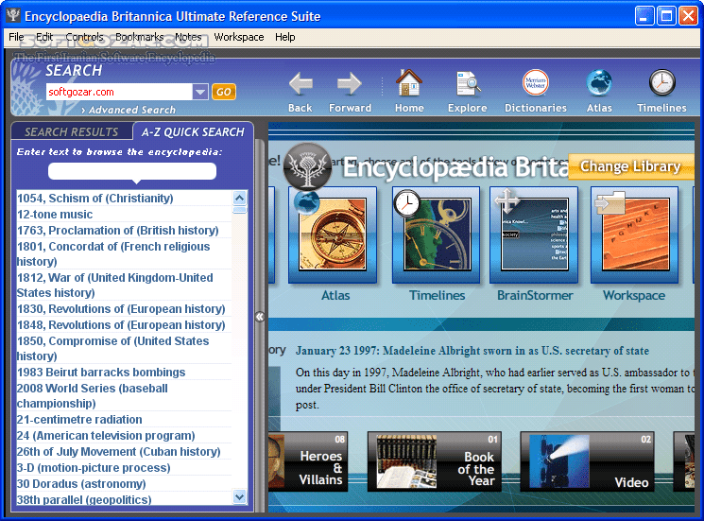
Task: Click the Atlas label under compass card
Action: point(335,295)
